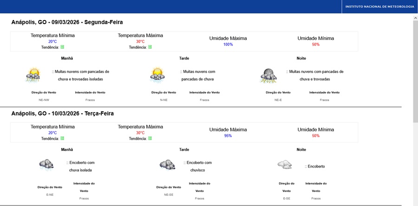Click the 100% Umidade Máxima value
This screenshot has height=206, width=418.
point(228,45)
